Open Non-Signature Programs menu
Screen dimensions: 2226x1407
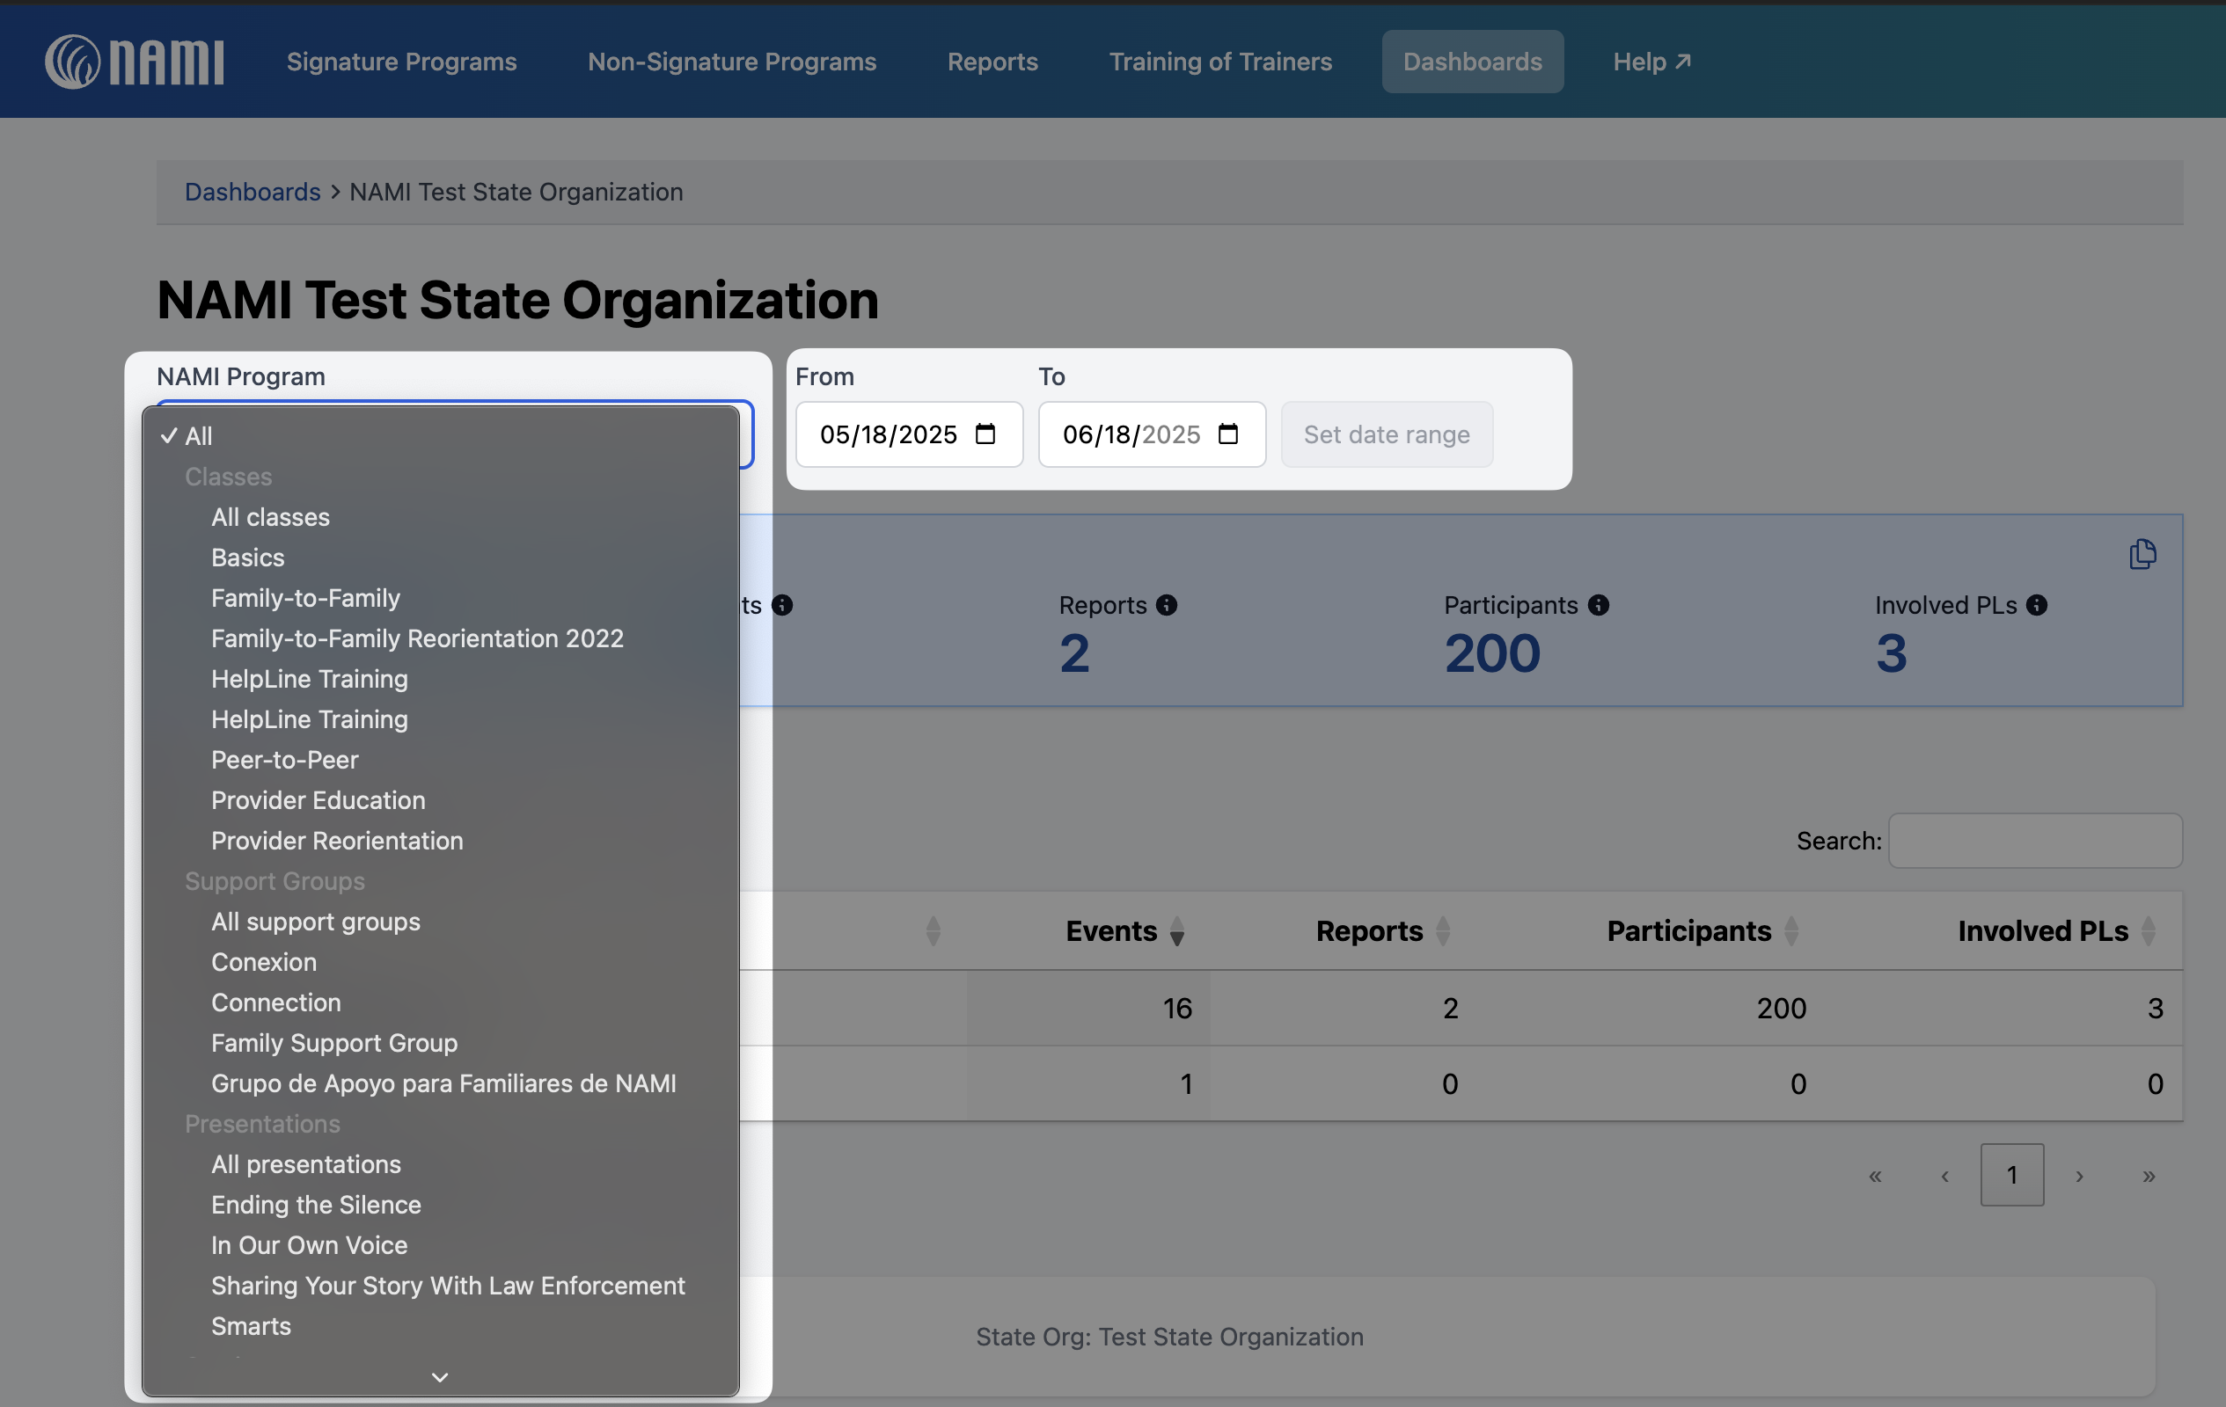click(732, 61)
